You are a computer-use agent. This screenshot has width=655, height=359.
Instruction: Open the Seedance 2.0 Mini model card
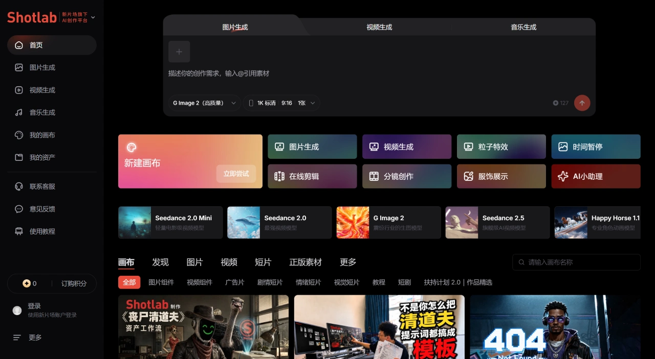pos(170,223)
